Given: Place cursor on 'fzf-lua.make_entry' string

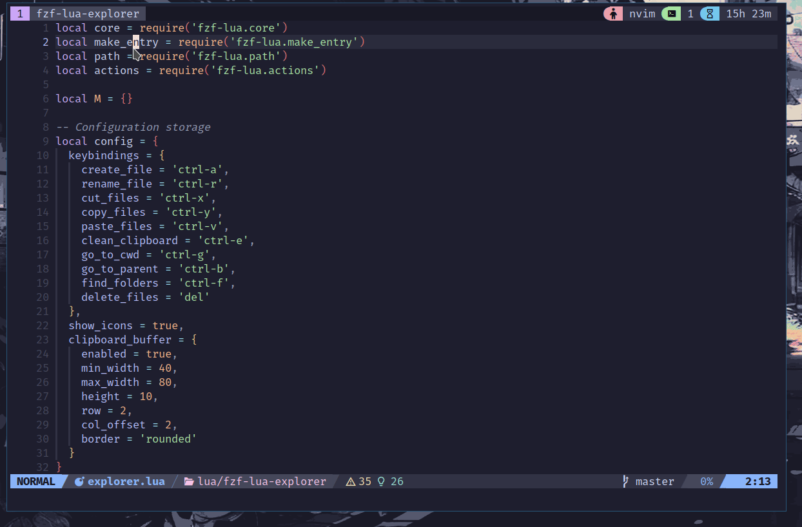Looking at the screenshot, I should click(x=294, y=42).
